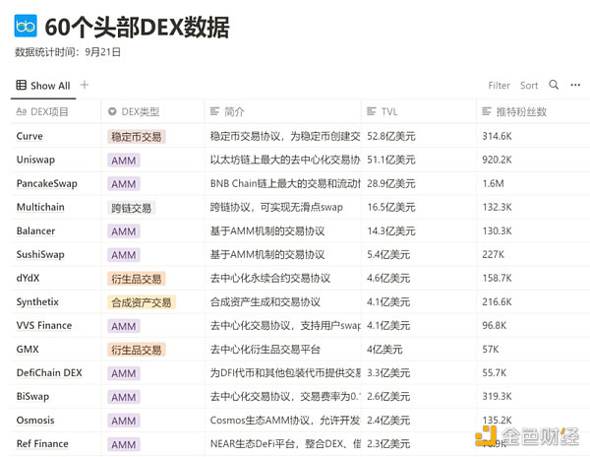
Task: Select the 227K followers cell
Action: tap(533, 254)
